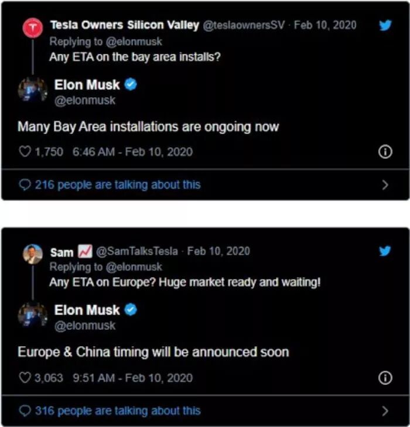Like the Europe & China timing tweet via the heart
Image resolution: width=410 pixels, height=427 pixels.
tap(25, 378)
